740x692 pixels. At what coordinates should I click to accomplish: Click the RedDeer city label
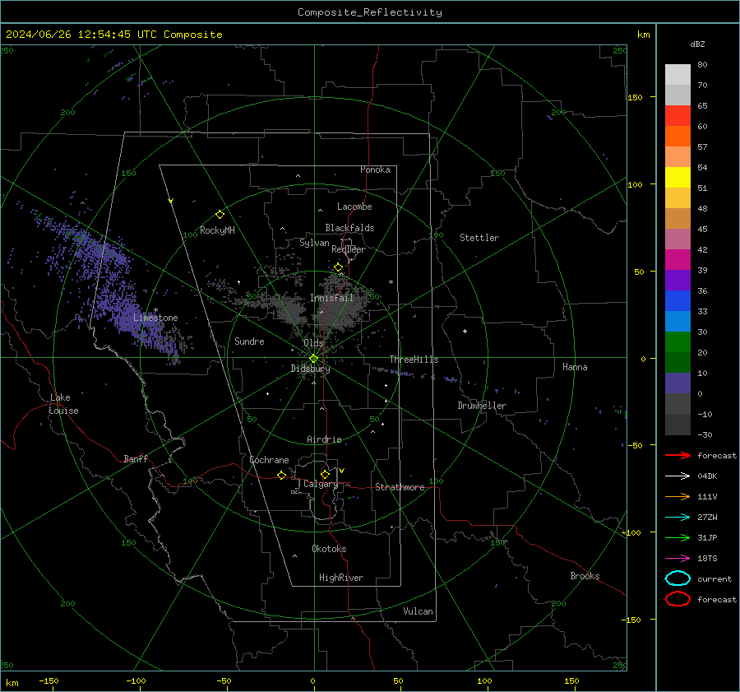(x=349, y=249)
